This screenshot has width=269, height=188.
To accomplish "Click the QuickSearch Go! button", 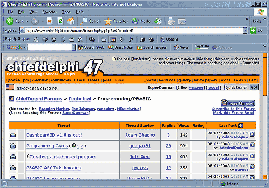I will click(254, 87).
